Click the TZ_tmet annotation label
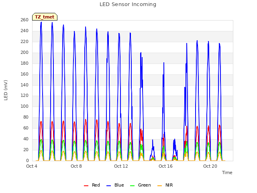Viewport: 257px width, 193px height. (x=45, y=17)
